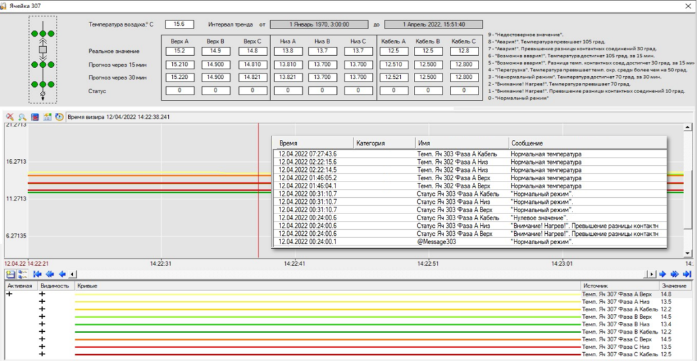
Task: Click the clock icon beside Время визира
Action: 59,117
